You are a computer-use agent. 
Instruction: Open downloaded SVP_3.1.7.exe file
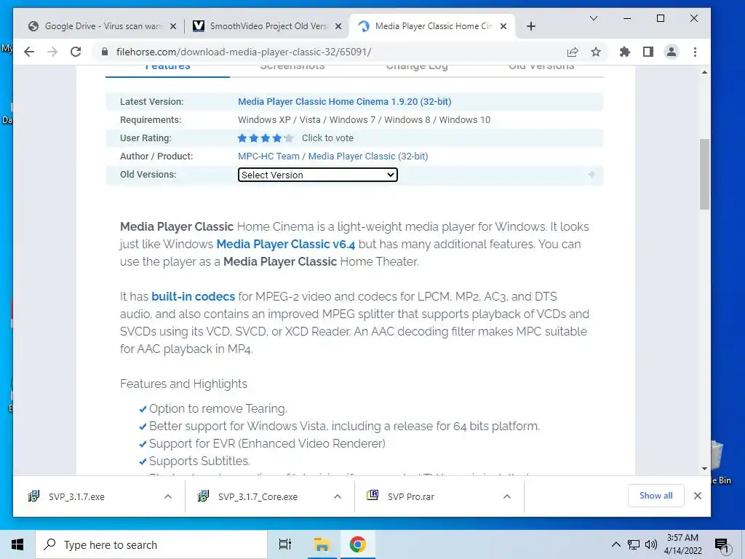[x=76, y=496]
